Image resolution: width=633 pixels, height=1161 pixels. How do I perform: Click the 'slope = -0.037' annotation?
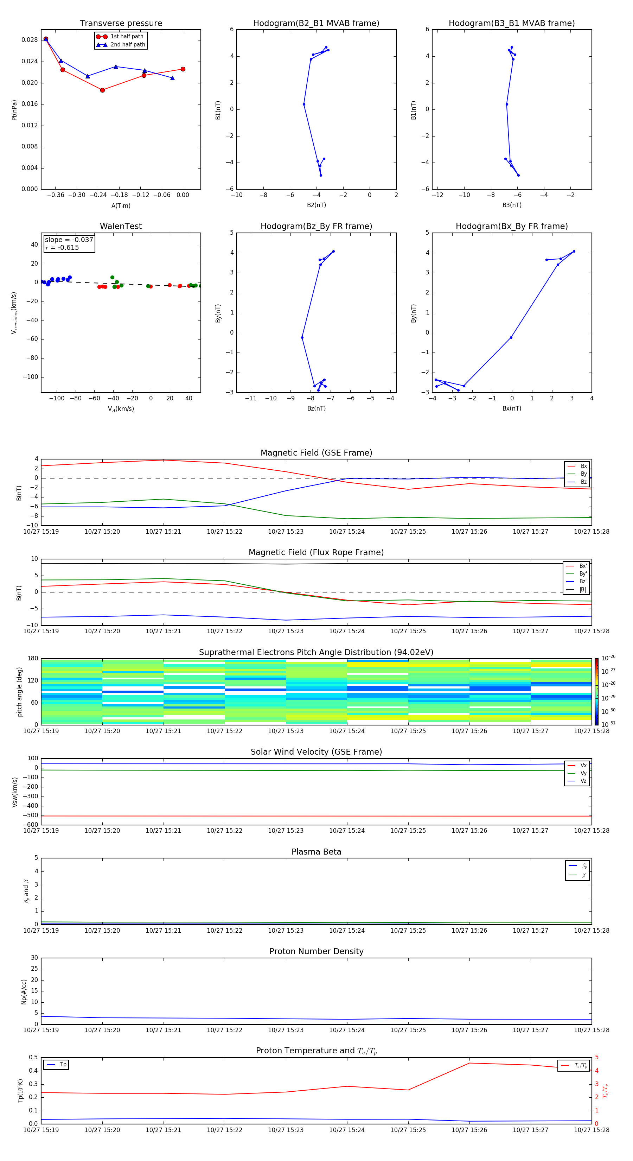pyautogui.click(x=69, y=240)
